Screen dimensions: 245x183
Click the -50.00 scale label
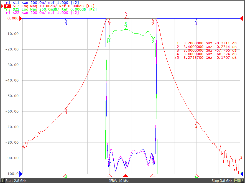12,96
